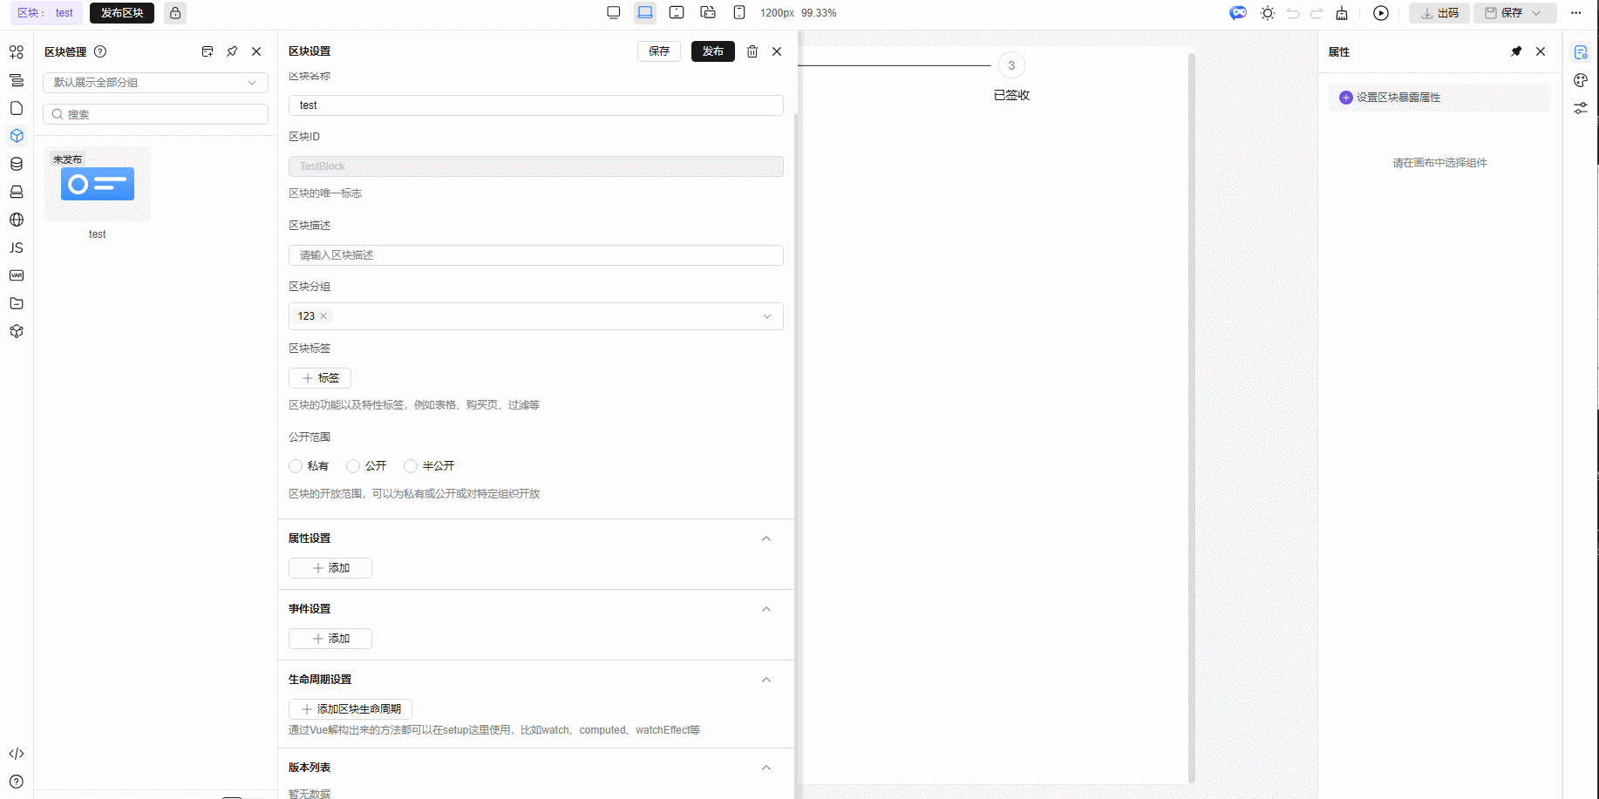Viewport: 1599px width, 799px height.
Task: Open the globe i18n icon in sidebar
Action: 17,220
